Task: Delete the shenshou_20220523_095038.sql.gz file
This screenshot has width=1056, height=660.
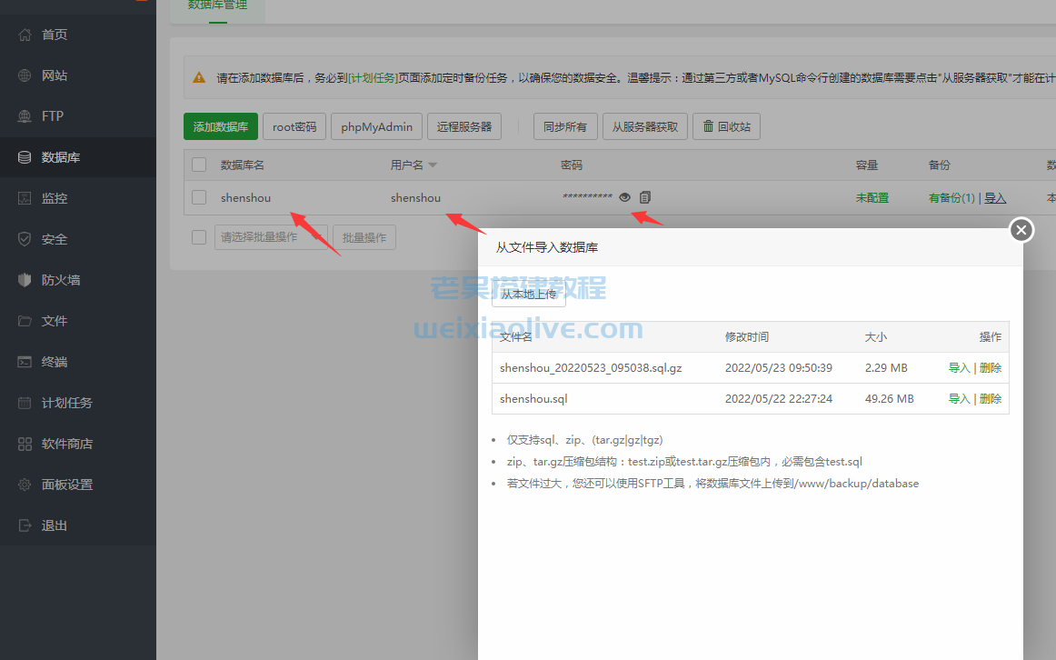Action: pyautogui.click(x=989, y=367)
